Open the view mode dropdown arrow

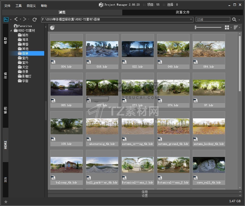[x=231, y=28]
